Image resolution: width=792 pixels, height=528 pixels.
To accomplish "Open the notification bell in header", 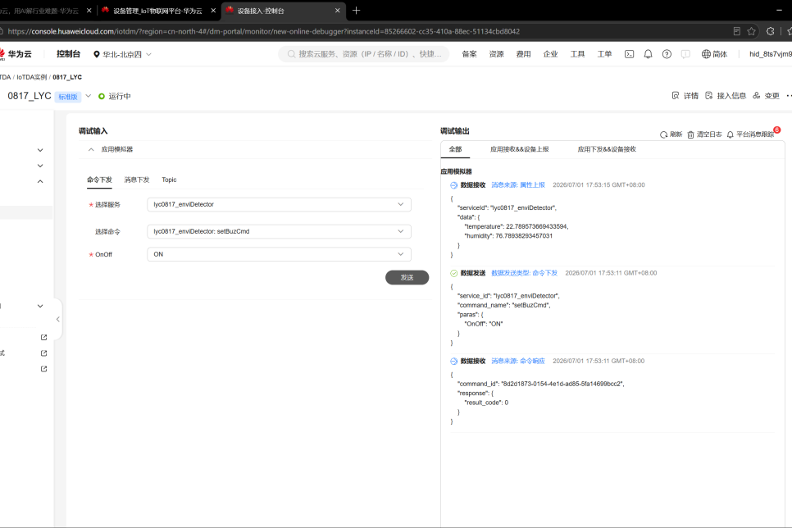I will point(648,54).
